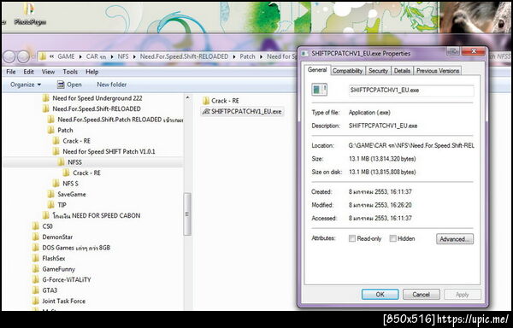Switch to the Compatibility tab
This screenshot has width=513, height=328.
coord(347,71)
